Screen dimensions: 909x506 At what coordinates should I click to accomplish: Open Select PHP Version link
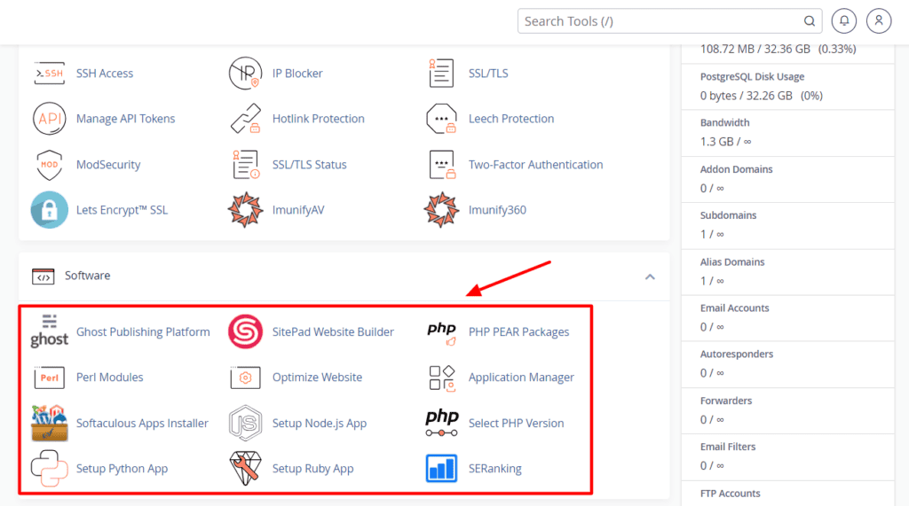coord(516,424)
